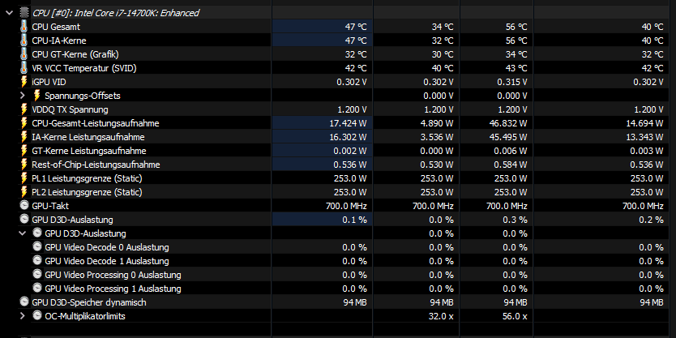Image resolution: width=676 pixels, height=338 pixels.
Task: Collapse the GPU D3D-Auslastung subgroup
Action: tap(23, 233)
